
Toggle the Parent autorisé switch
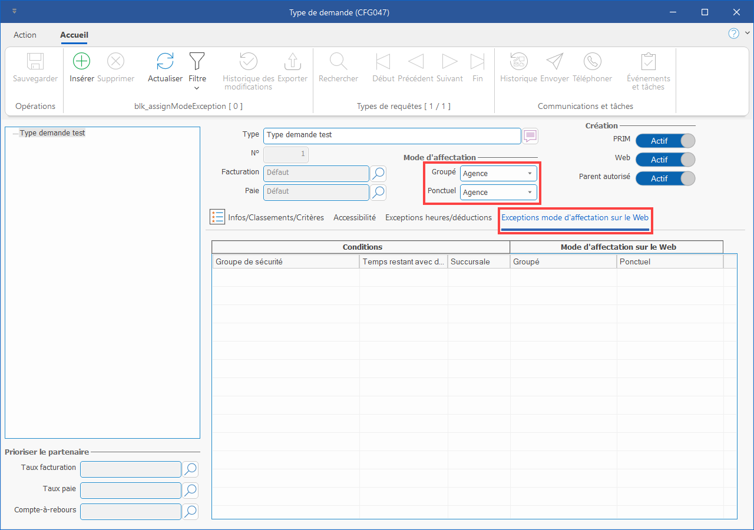[x=665, y=178]
